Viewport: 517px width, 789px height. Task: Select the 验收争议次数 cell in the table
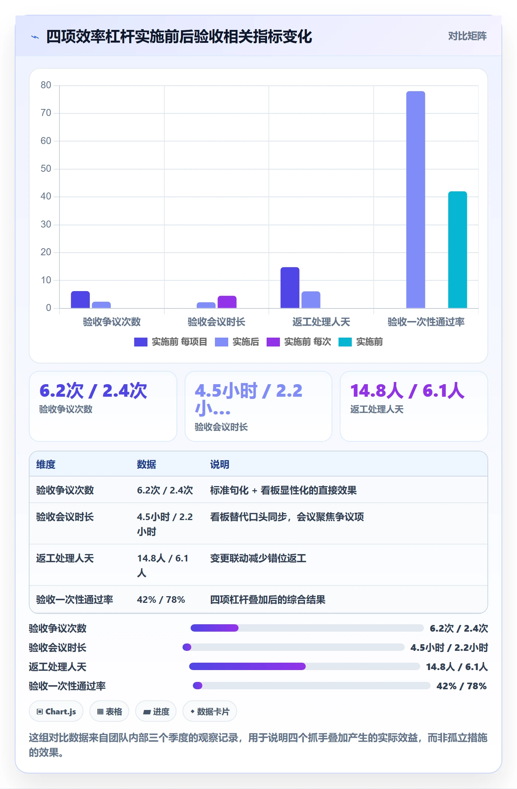(65, 490)
